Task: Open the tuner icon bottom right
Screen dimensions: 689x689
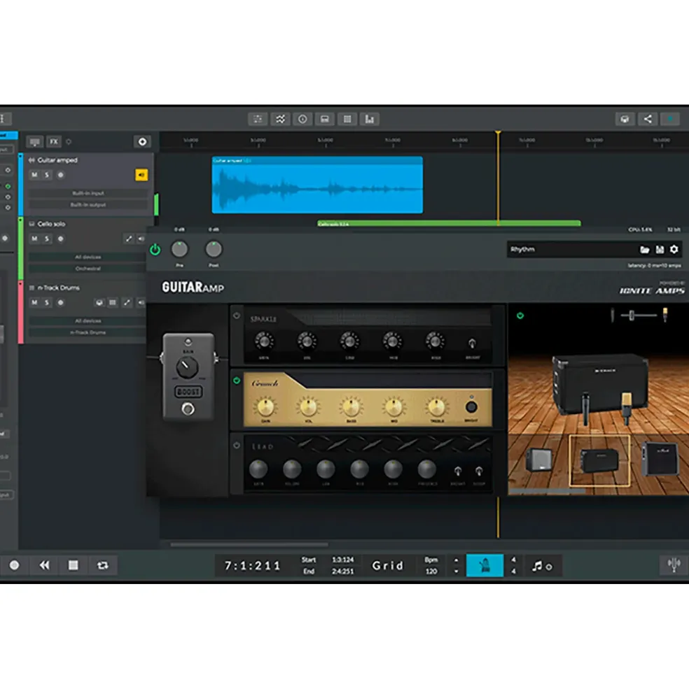Action: tap(674, 564)
